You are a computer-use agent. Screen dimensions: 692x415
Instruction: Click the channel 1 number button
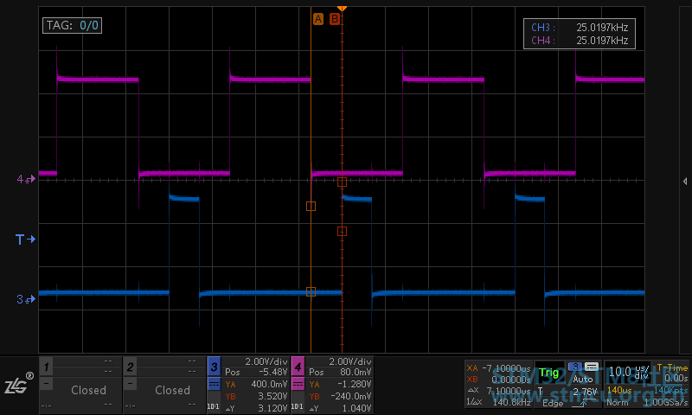pos(47,367)
